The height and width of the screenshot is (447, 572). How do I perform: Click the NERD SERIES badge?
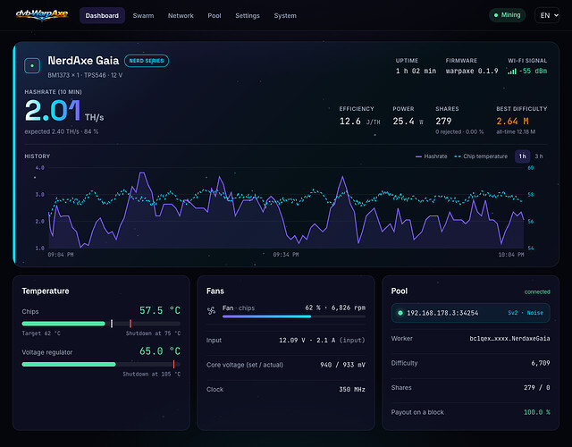tap(147, 61)
